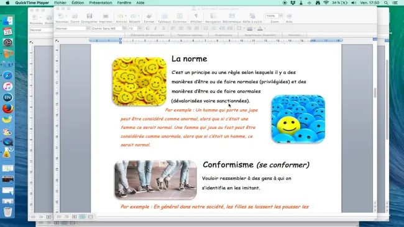Open the Navigation pane icon

pos(213,16)
